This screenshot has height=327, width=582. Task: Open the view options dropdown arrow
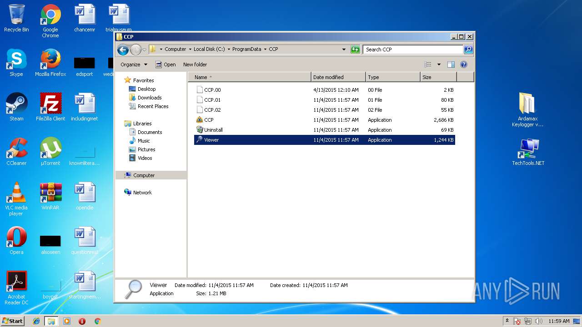pyautogui.click(x=439, y=64)
